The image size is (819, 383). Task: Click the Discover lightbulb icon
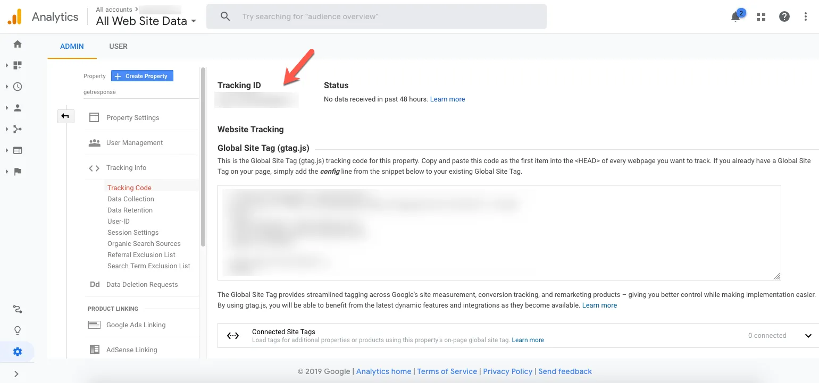click(18, 330)
